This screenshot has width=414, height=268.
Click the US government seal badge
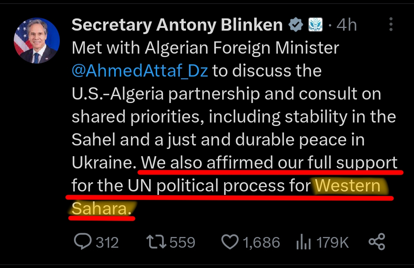[315, 25]
